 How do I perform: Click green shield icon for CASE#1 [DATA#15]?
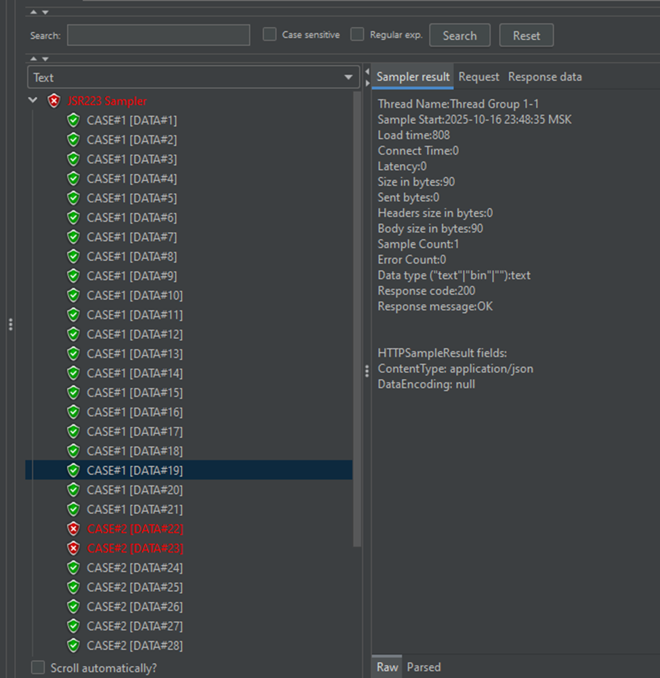pyautogui.click(x=73, y=393)
